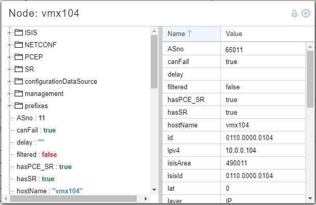Click the NETCONF folder icon
Image resolution: width=316 pixels, height=205 pixels.
(x=19, y=45)
